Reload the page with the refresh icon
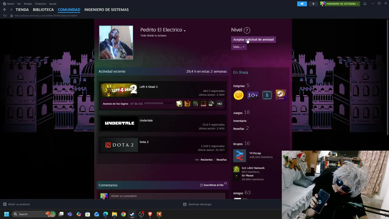Image resolution: width=389 pixels, height=219 pixels. (x=5, y=16)
